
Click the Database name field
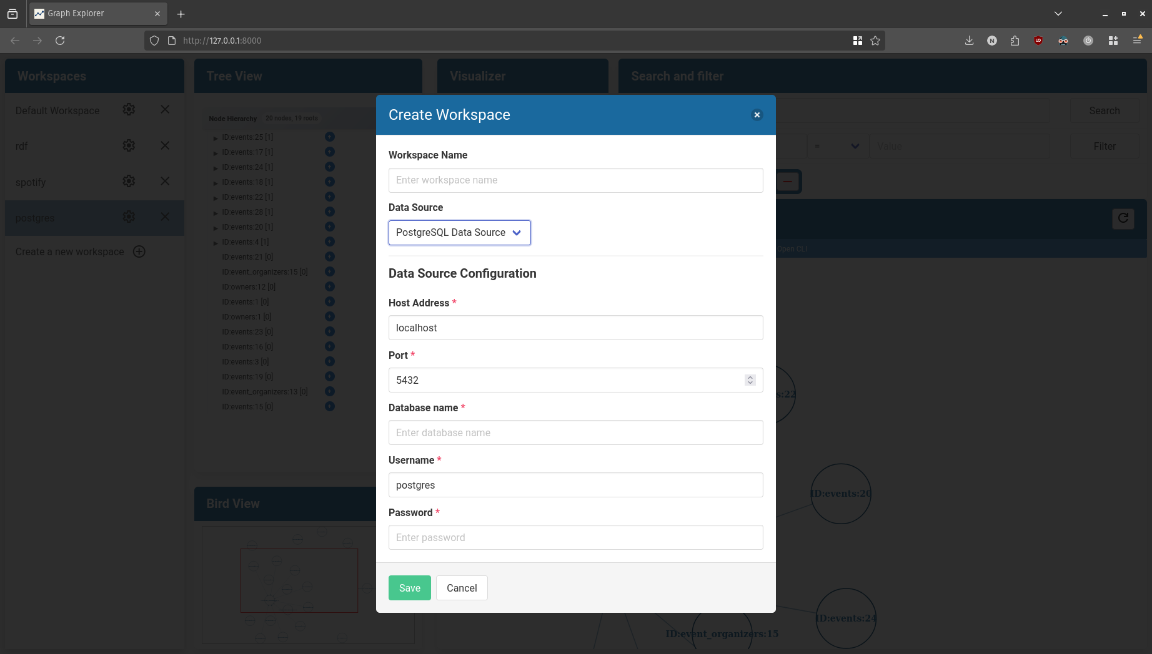click(575, 432)
